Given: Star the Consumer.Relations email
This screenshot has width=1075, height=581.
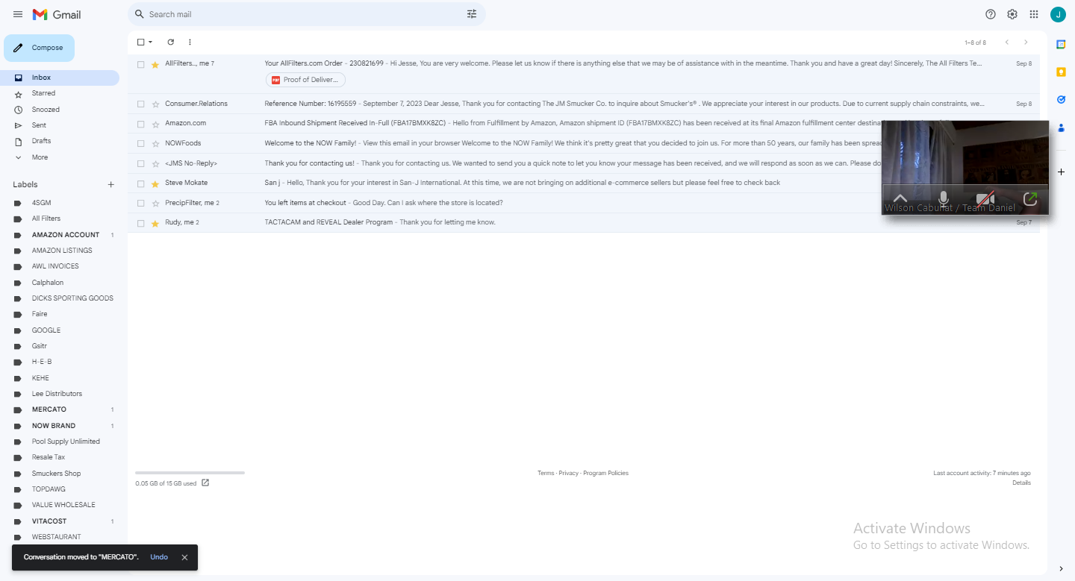Looking at the screenshot, I should 155,104.
